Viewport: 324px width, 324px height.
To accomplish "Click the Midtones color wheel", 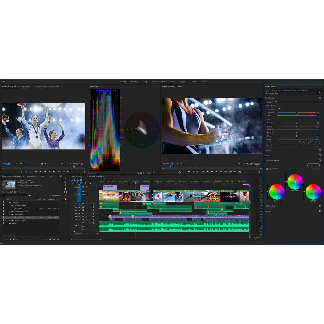I will click(295, 182).
